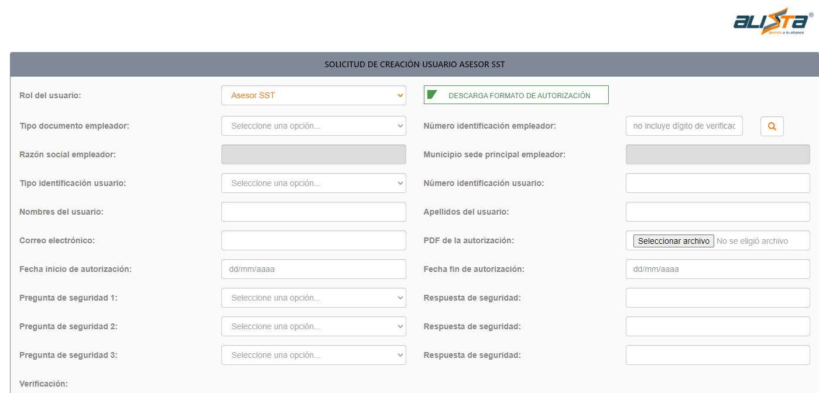Click the Nombres del usuario field
The width and height of the screenshot is (819, 393).
(313, 212)
